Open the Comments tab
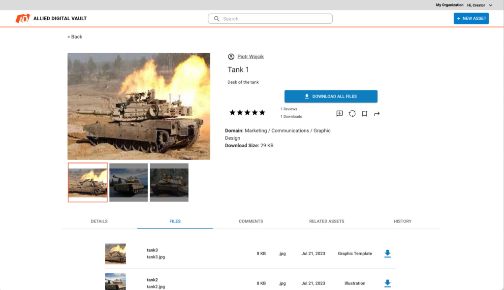 click(x=251, y=222)
